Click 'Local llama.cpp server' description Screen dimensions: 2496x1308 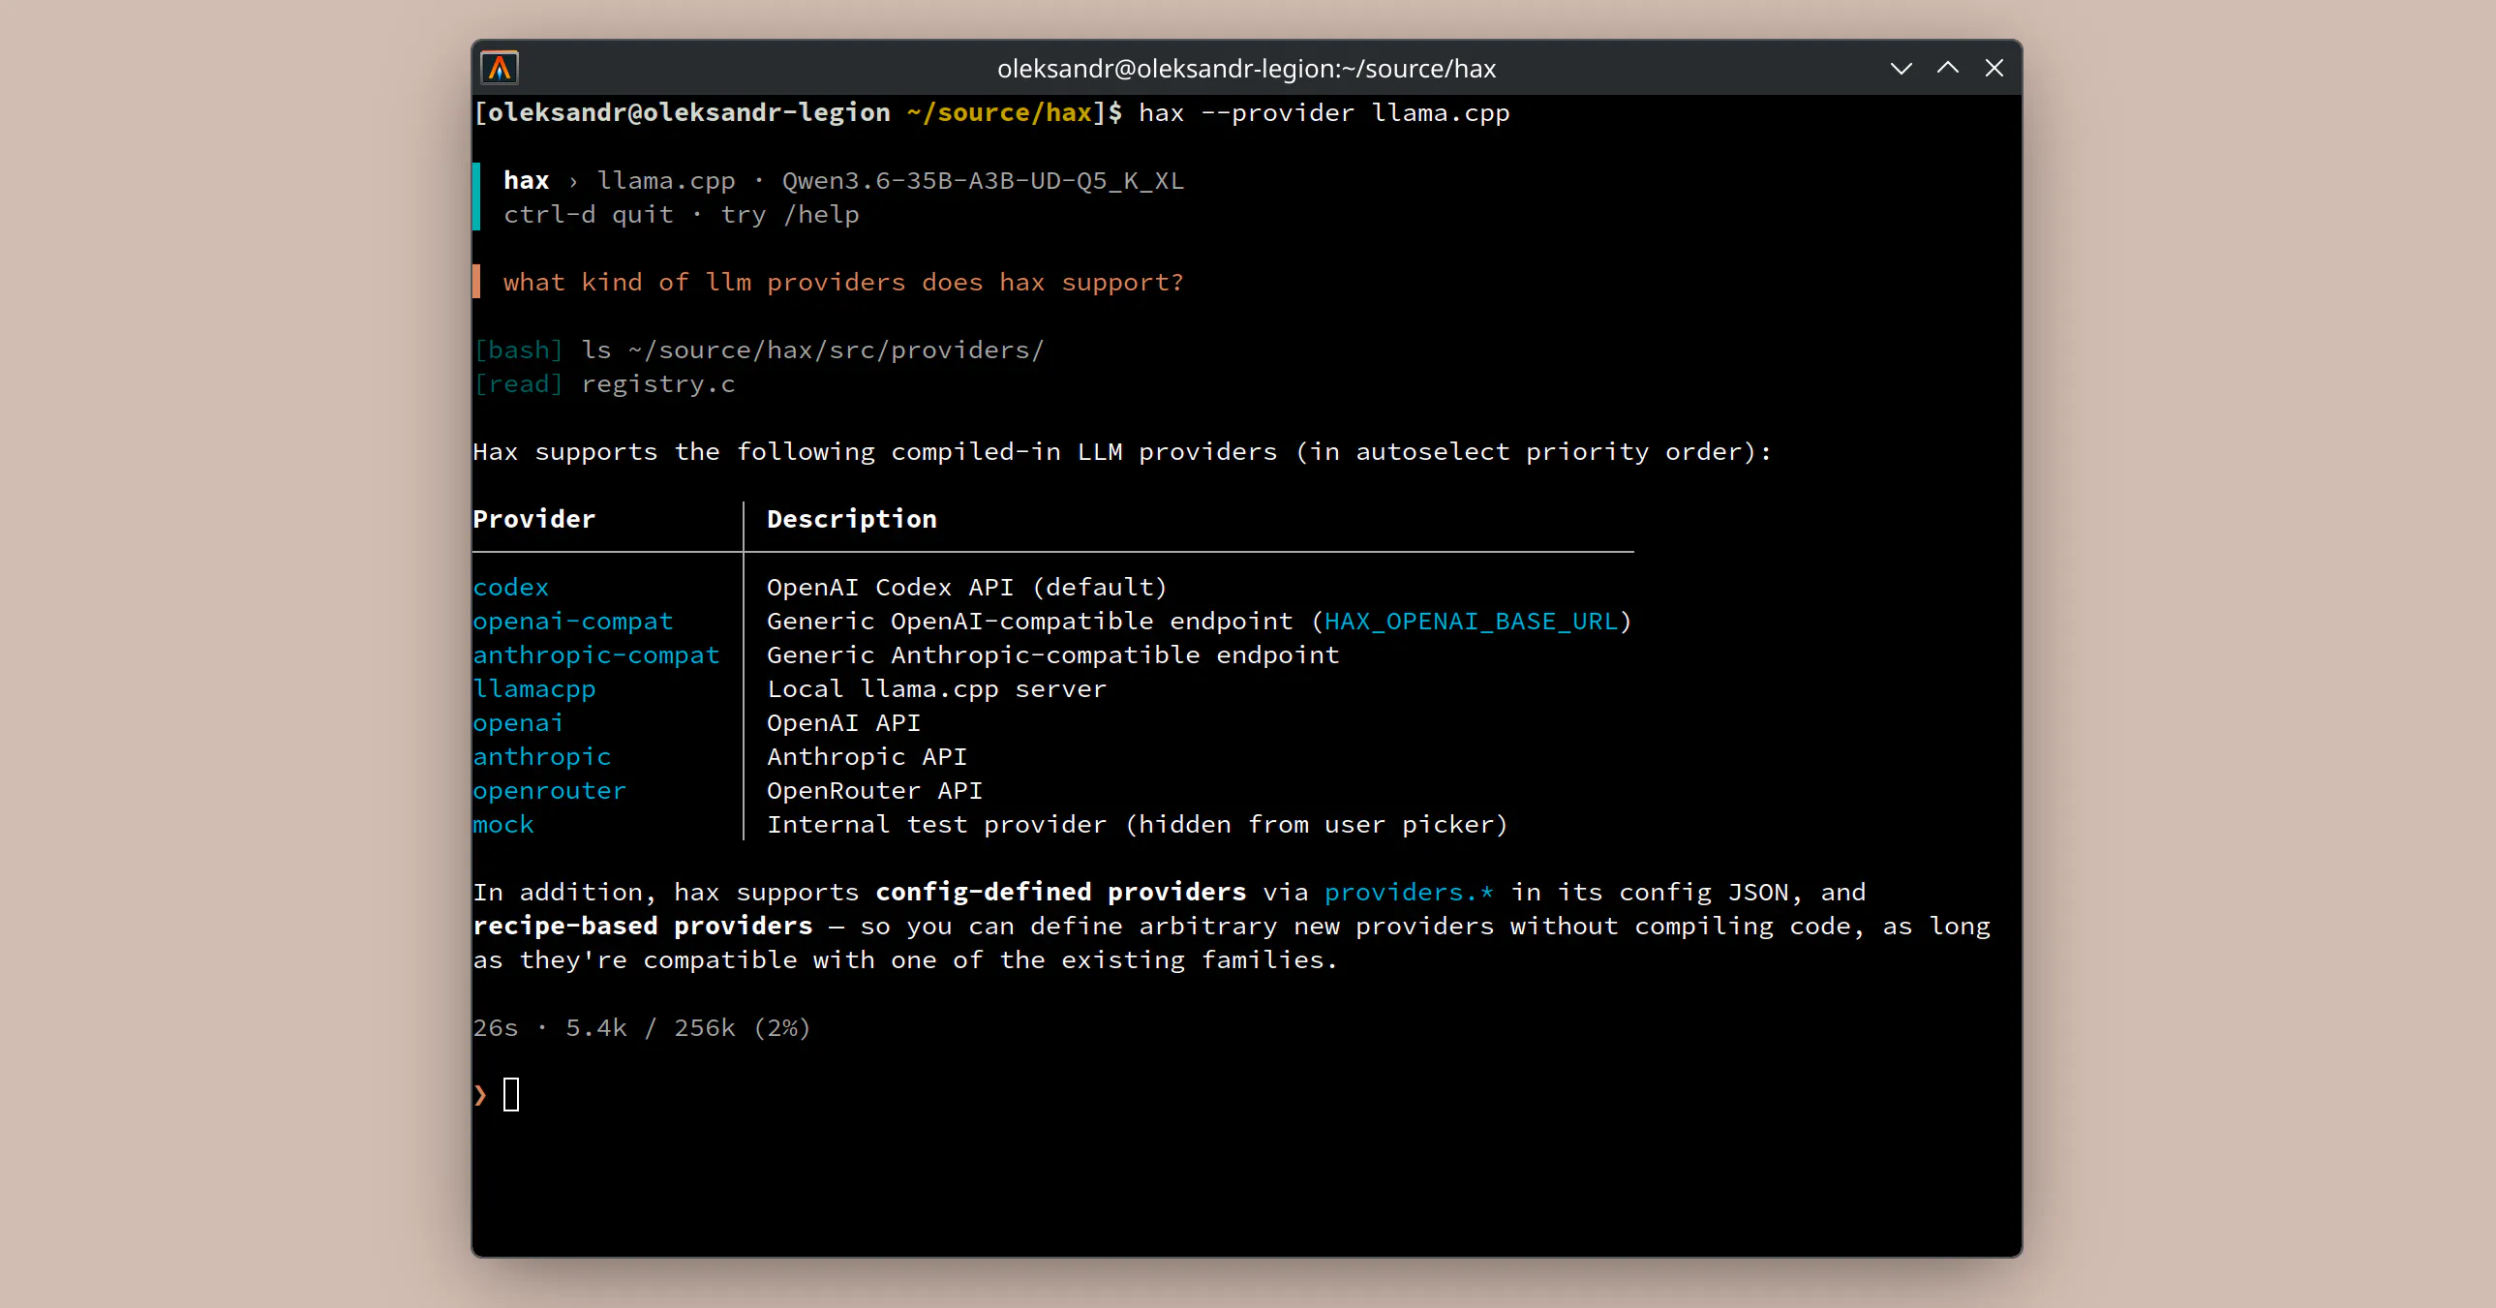(936, 690)
